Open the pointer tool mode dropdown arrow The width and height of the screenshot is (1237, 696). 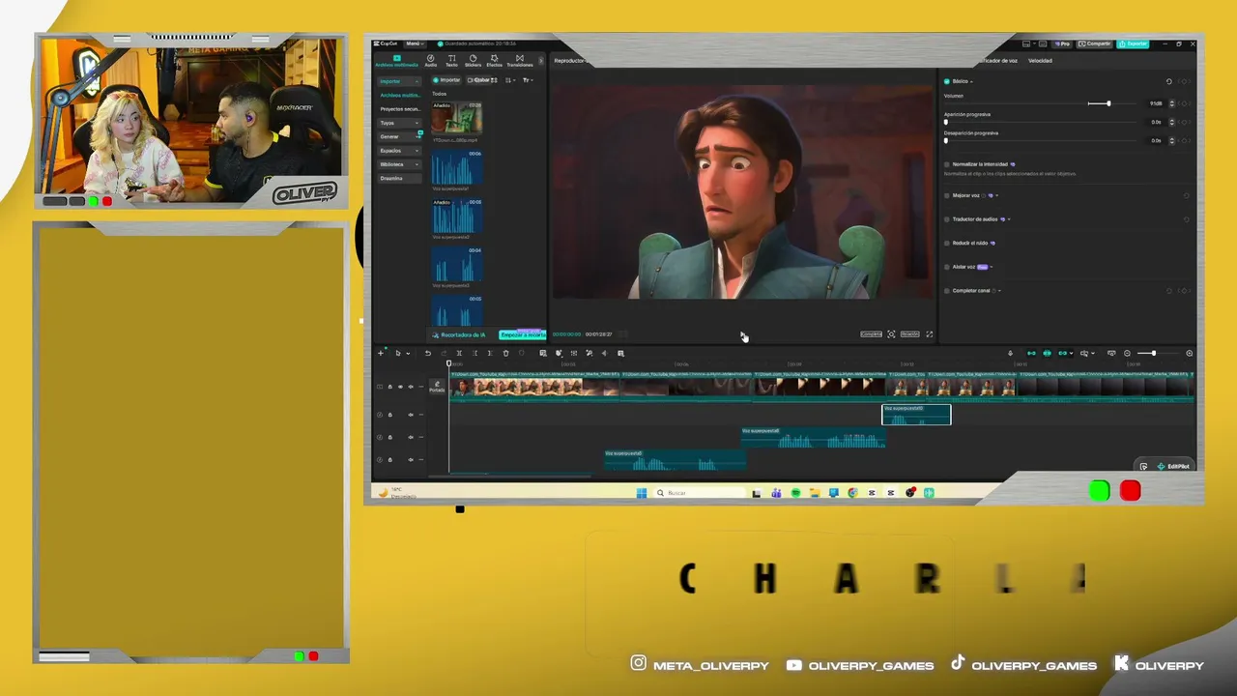click(x=408, y=354)
